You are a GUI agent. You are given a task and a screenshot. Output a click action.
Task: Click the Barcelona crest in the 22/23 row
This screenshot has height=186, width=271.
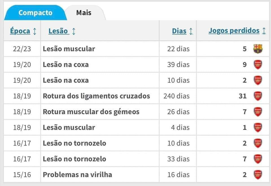pyautogui.click(x=258, y=49)
